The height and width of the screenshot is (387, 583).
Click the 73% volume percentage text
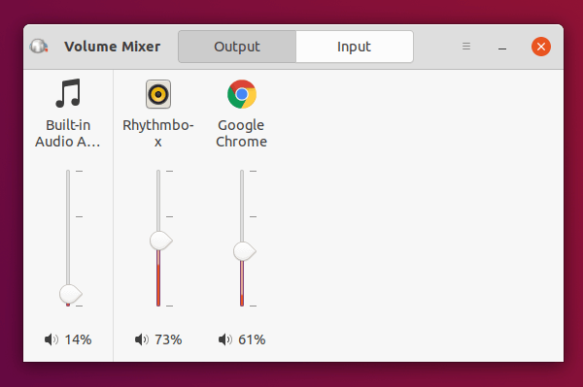(168, 339)
